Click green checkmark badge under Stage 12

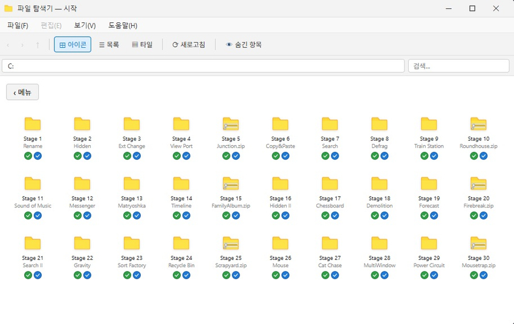point(77,216)
